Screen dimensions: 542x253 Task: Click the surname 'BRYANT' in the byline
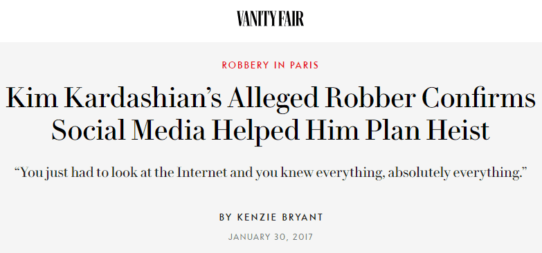pyautogui.click(x=304, y=217)
